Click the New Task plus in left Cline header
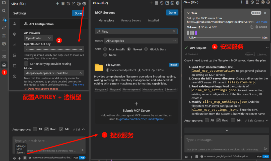This screenshot has height=161, width=271. 57,3
